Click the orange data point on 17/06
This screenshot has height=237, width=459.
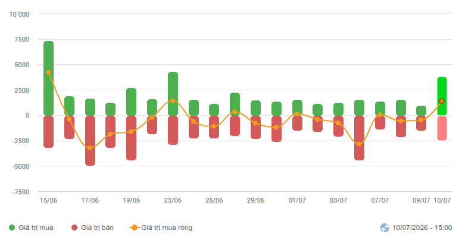90,148
